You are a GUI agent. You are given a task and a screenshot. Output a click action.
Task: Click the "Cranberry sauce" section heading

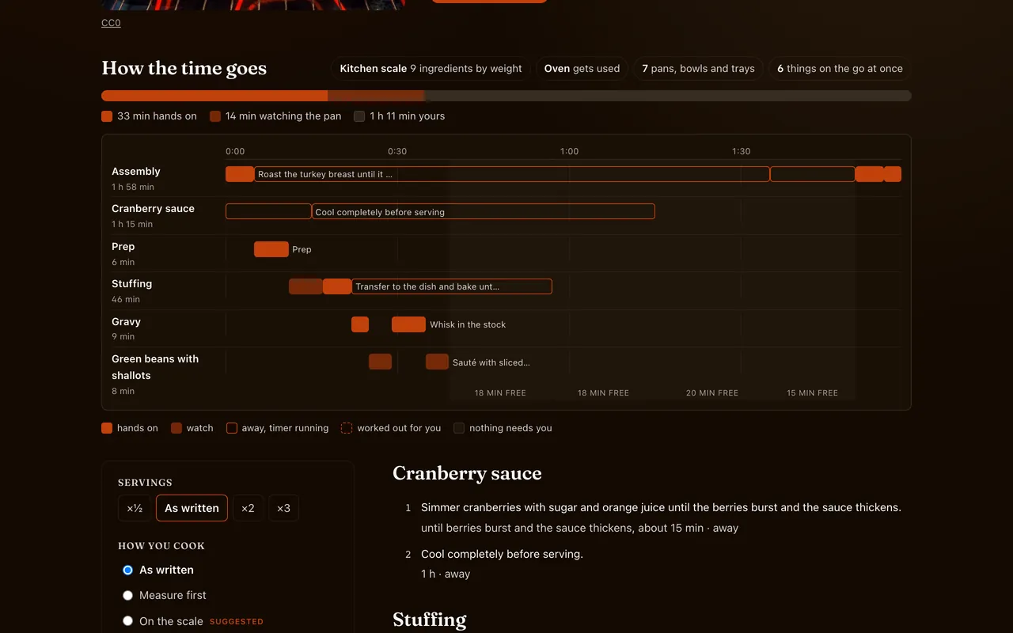pyautogui.click(x=467, y=473)
